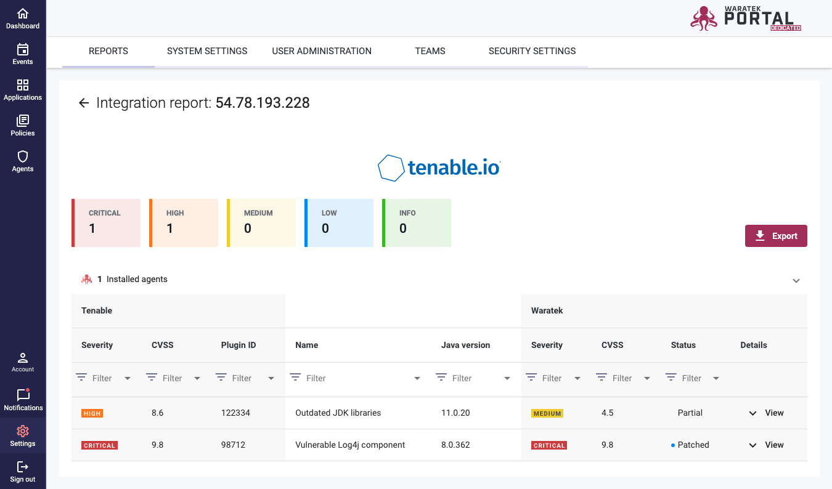Select the High severity count card

184,223
